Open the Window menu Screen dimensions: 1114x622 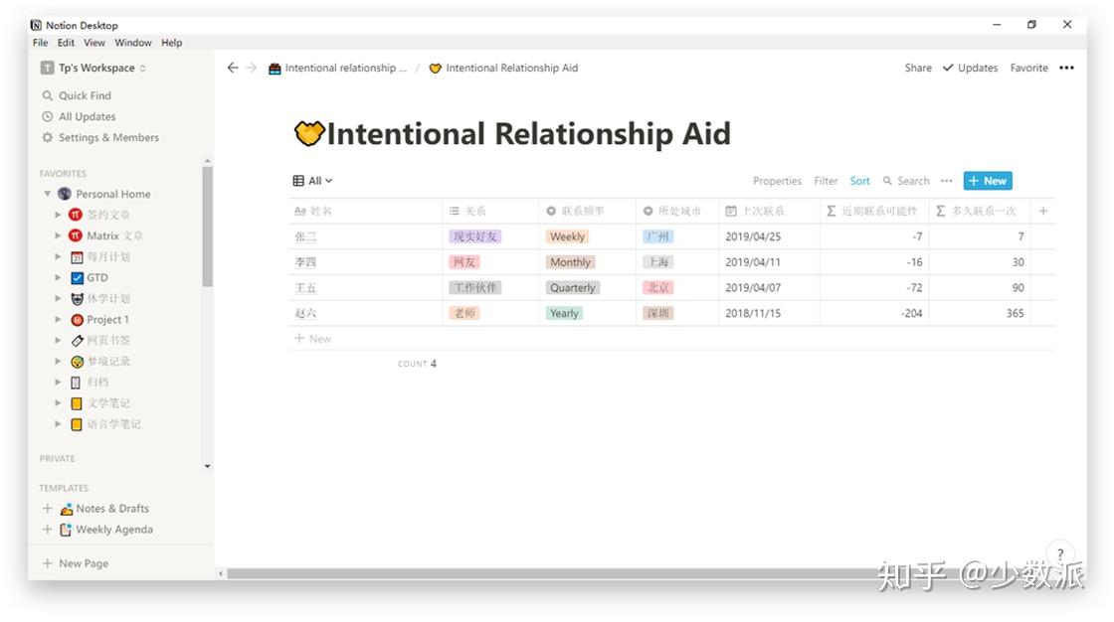click(133, 43)
